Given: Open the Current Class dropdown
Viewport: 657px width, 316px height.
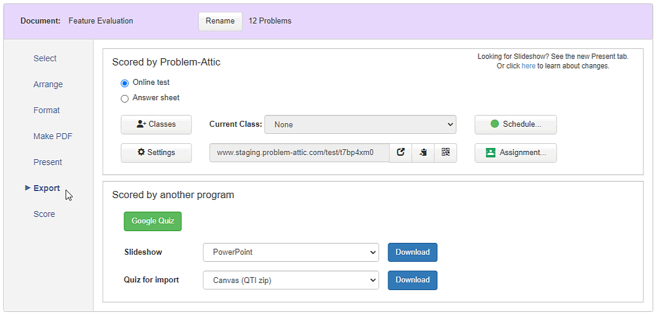Looking at the screenshot, I should pos(360,124).
